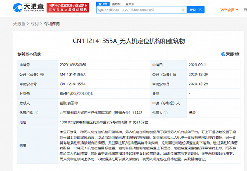This screenshot has width=247, height=171.
Task: Click the 专利详情 breadcrumb text
Action: (52, 24)
